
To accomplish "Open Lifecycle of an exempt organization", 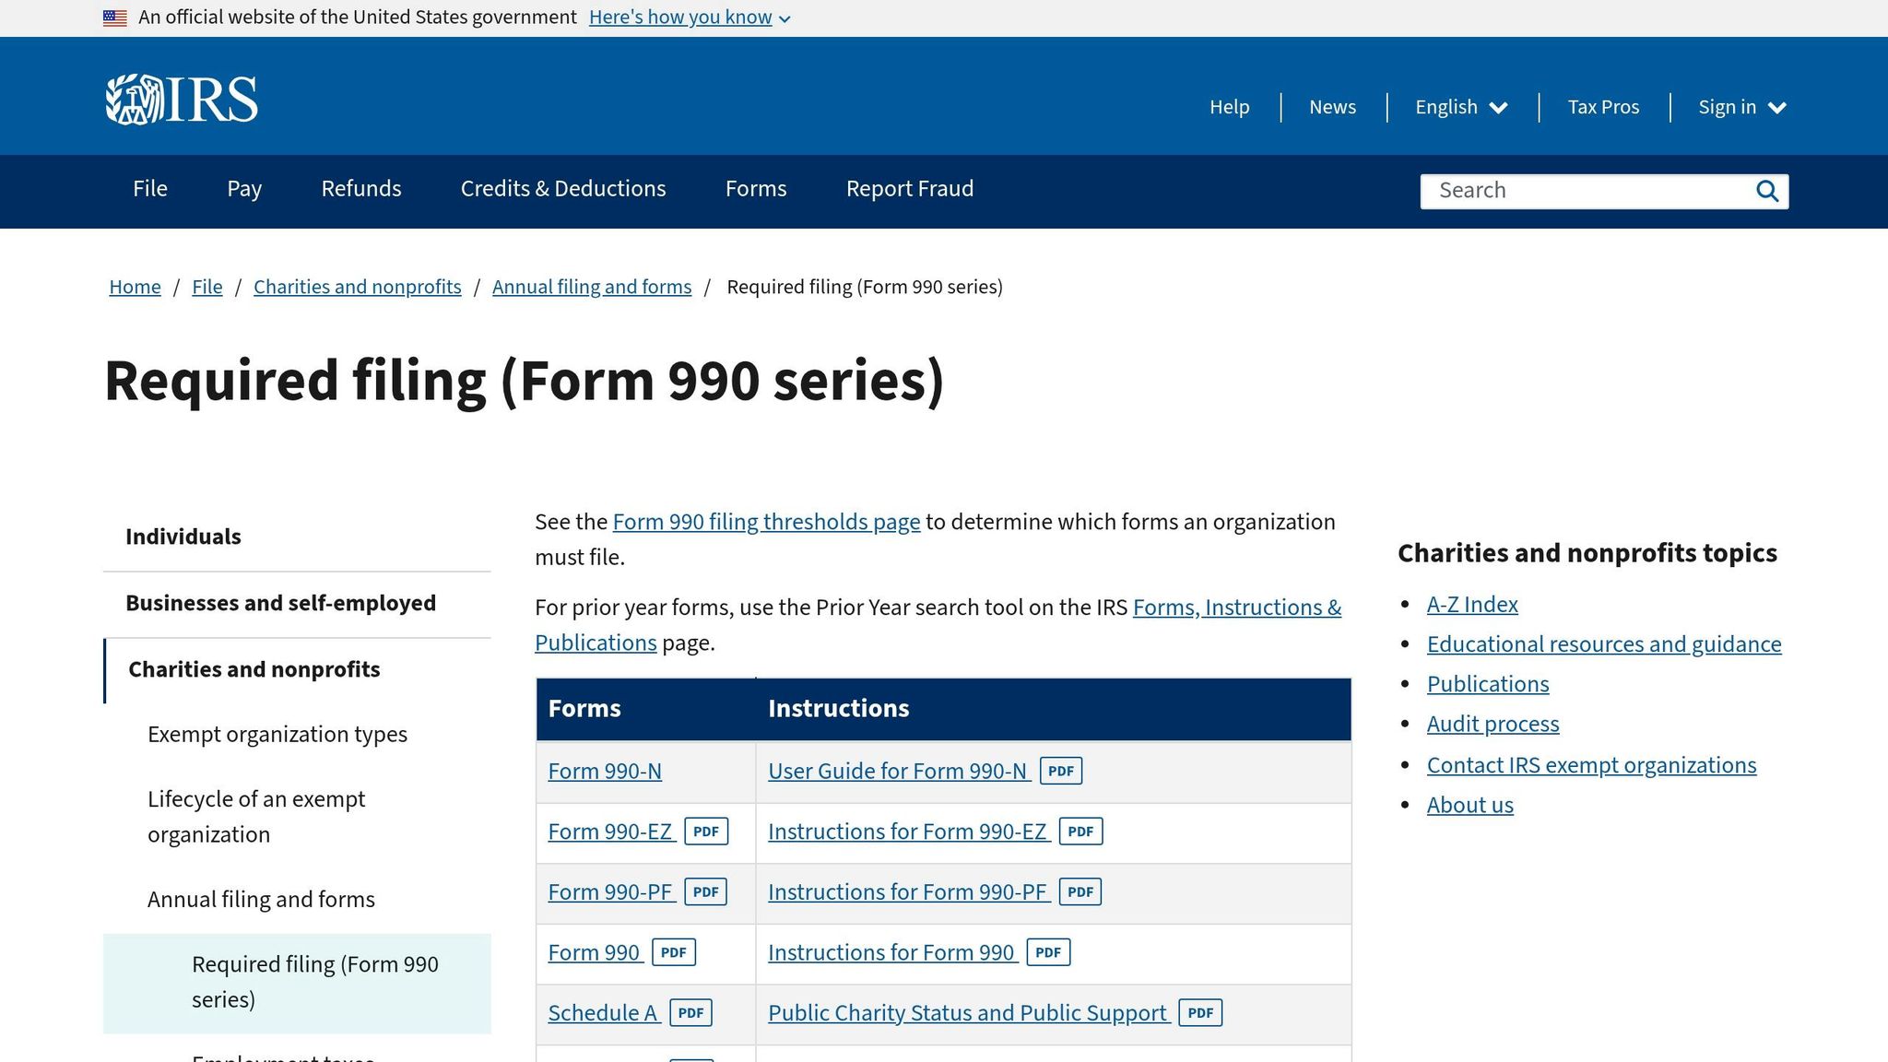I will click(x=256, y=817).
